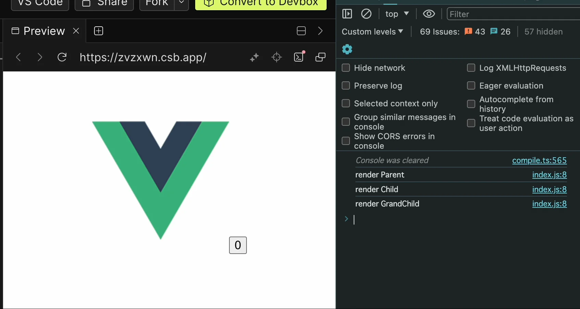This screenshot has width=580, height=309.
Task: Click the 43 breaking-change issues badge
Action: point(475,32)
